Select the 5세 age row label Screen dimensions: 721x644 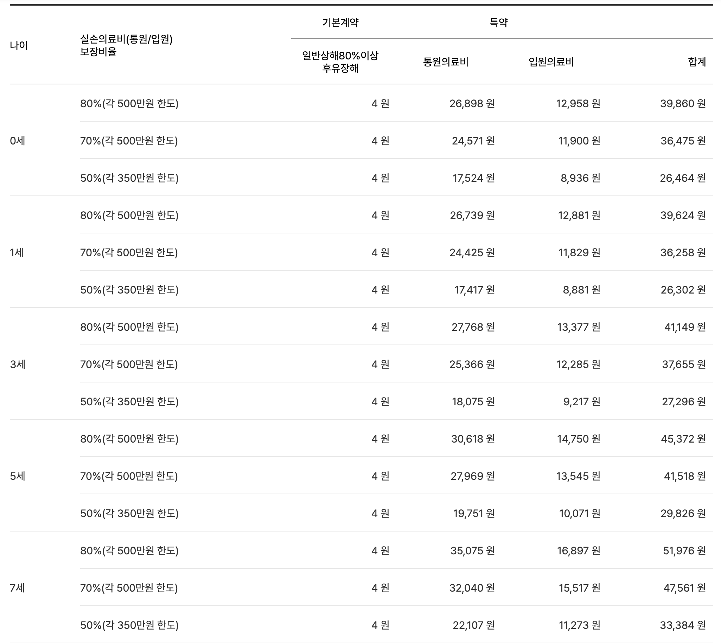(17, 476)
